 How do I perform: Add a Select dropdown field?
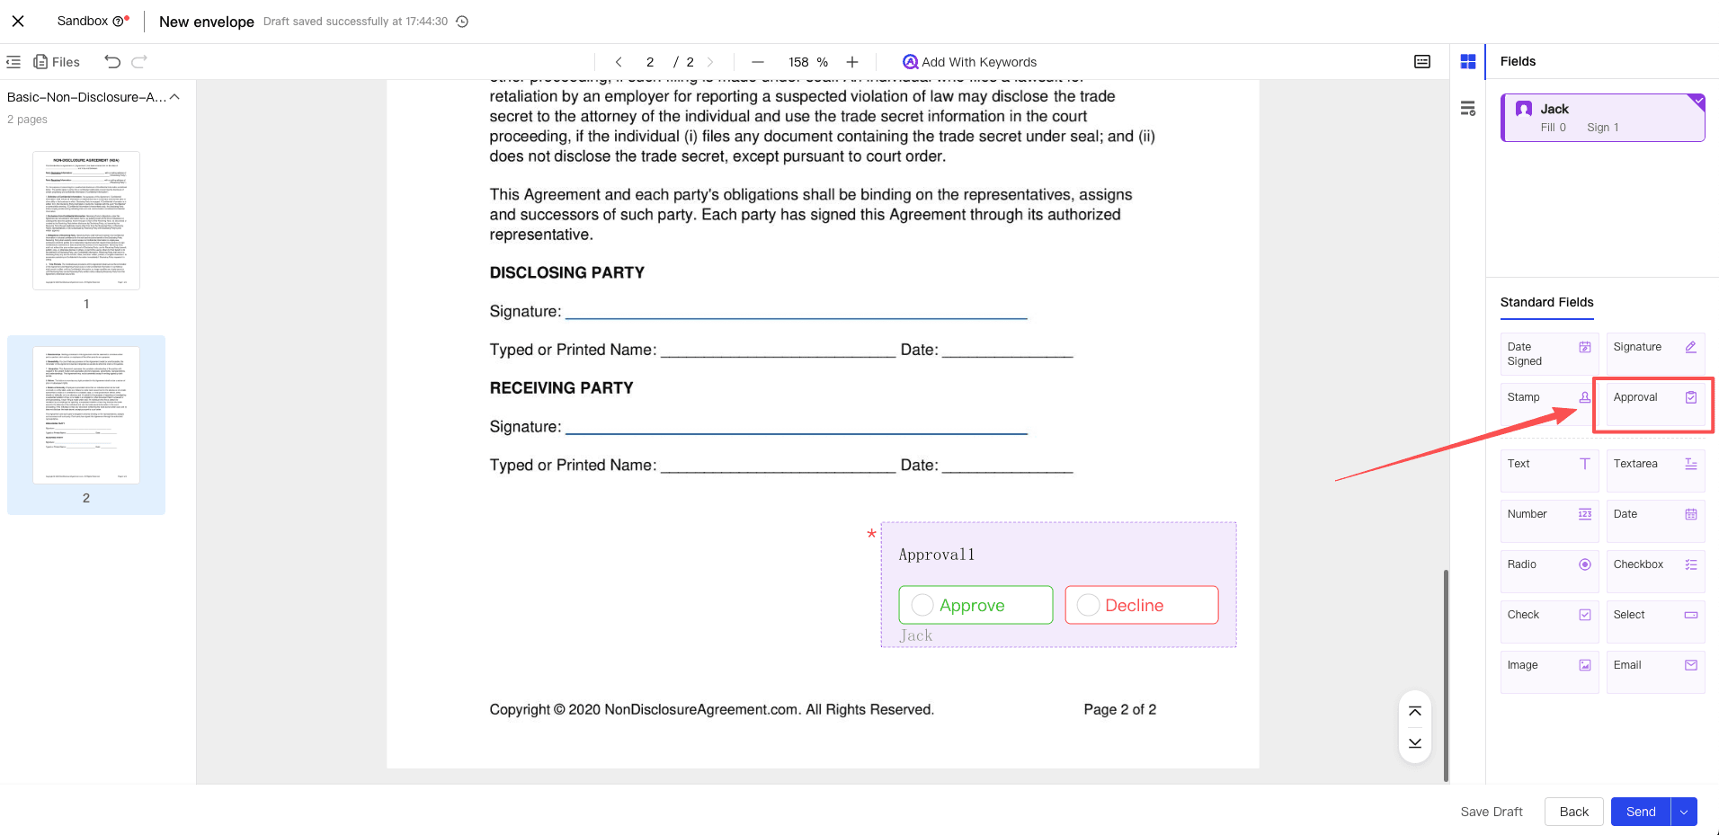click(x=1654, y=616)
